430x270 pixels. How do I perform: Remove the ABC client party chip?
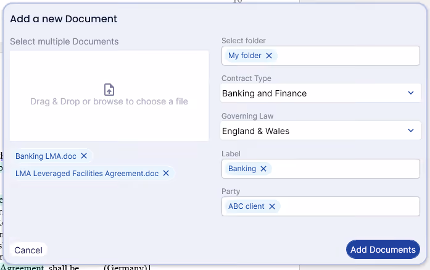click(x=272, y=206)
